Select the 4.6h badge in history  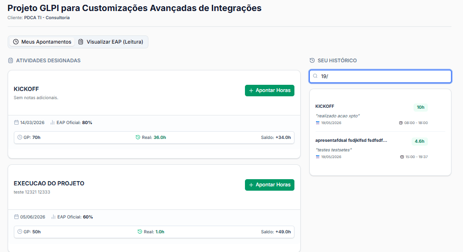tap(420, 141)
